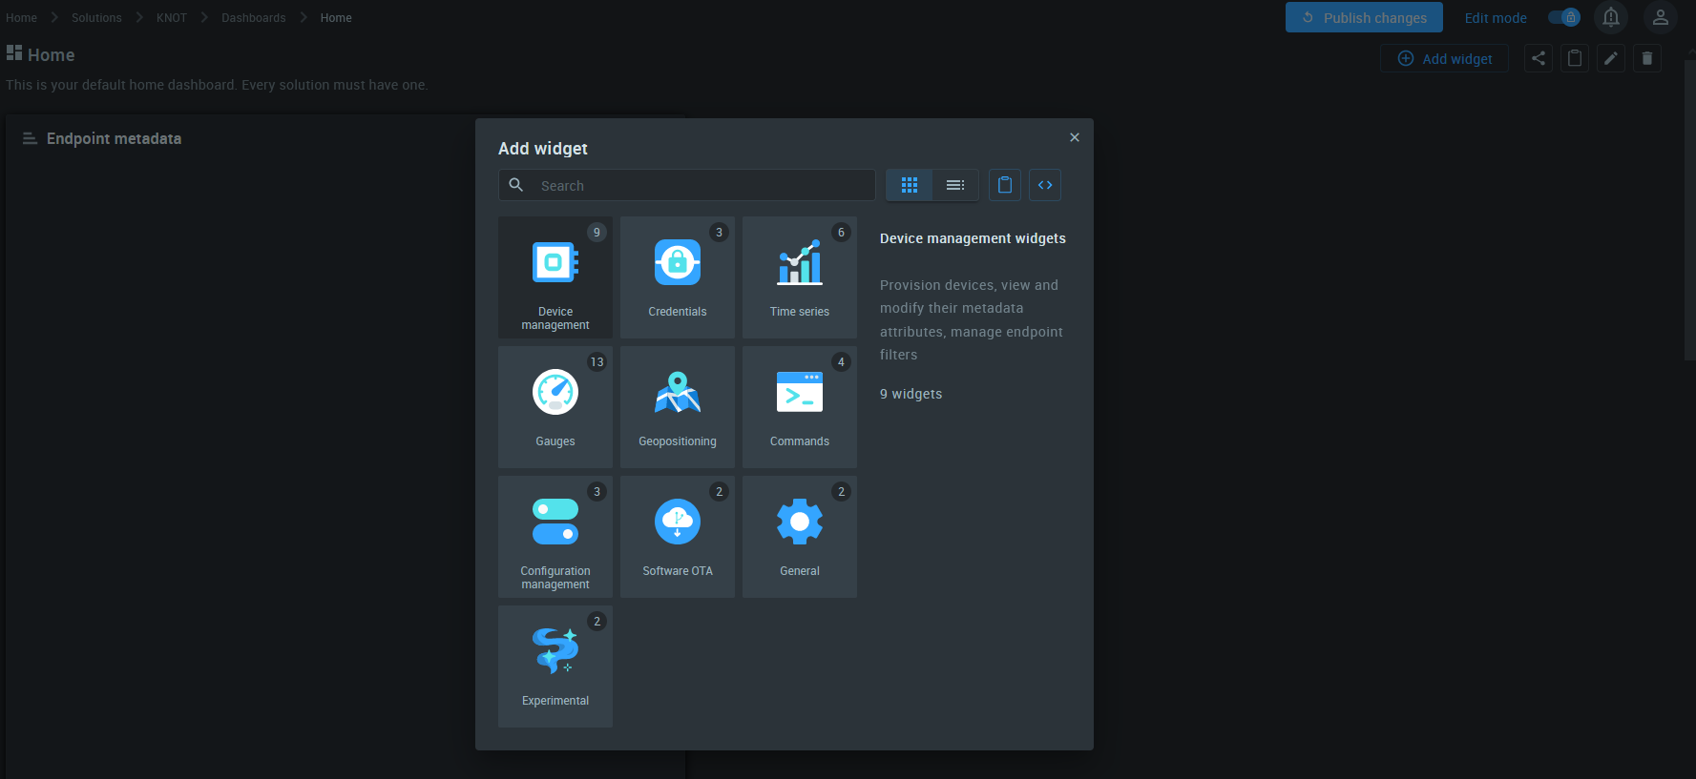
Task: Switch to grid view in Add widget
Action: (x=910, y=185)
